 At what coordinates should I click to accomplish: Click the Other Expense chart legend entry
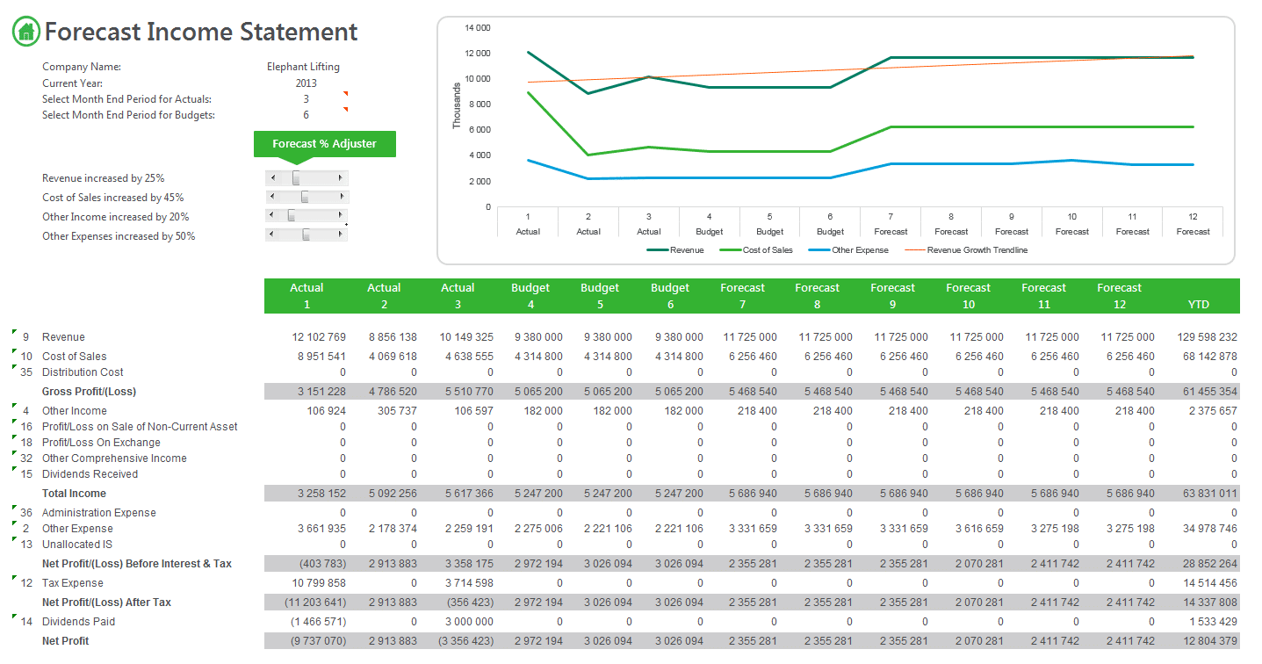[848, 250]
